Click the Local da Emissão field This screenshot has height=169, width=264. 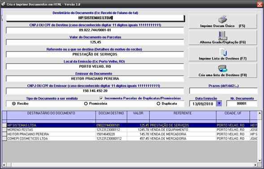(x=95, y=67)
